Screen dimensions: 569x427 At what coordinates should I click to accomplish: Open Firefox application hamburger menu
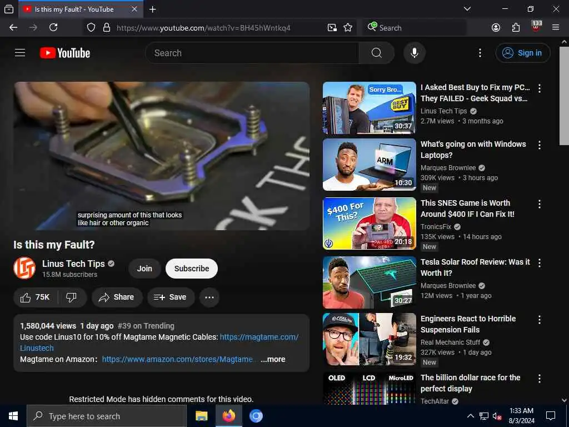click(556, 28)
